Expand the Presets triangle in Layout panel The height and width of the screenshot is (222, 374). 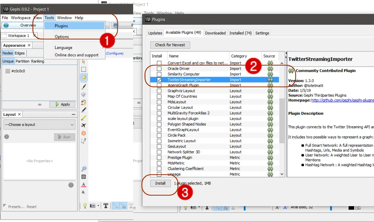(x=4, y=206)
